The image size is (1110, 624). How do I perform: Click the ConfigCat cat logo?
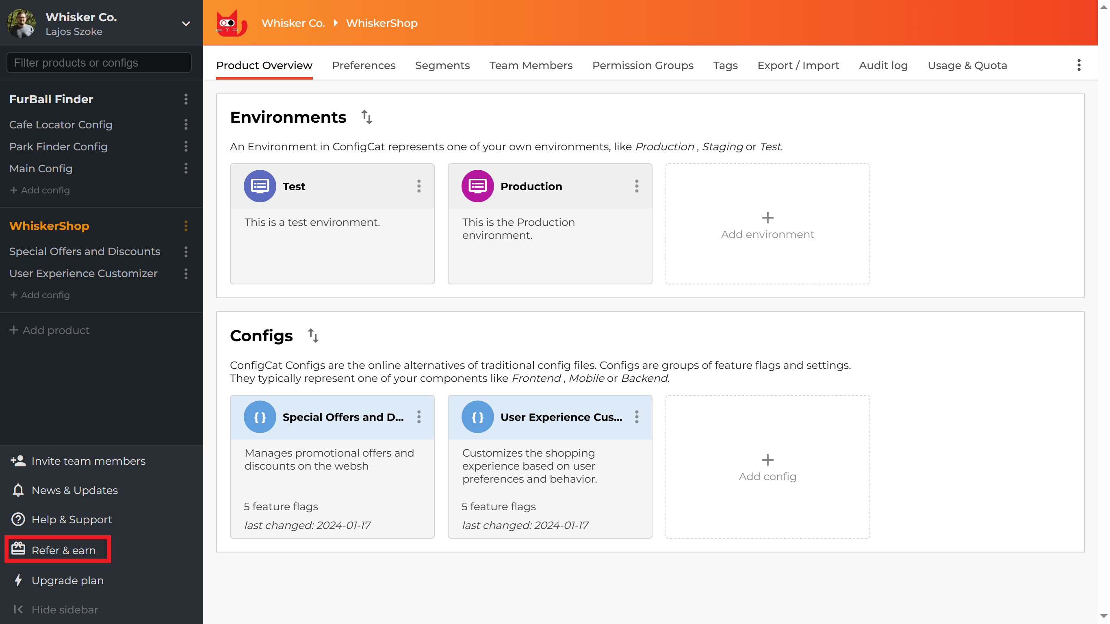(x=231, y=23)
